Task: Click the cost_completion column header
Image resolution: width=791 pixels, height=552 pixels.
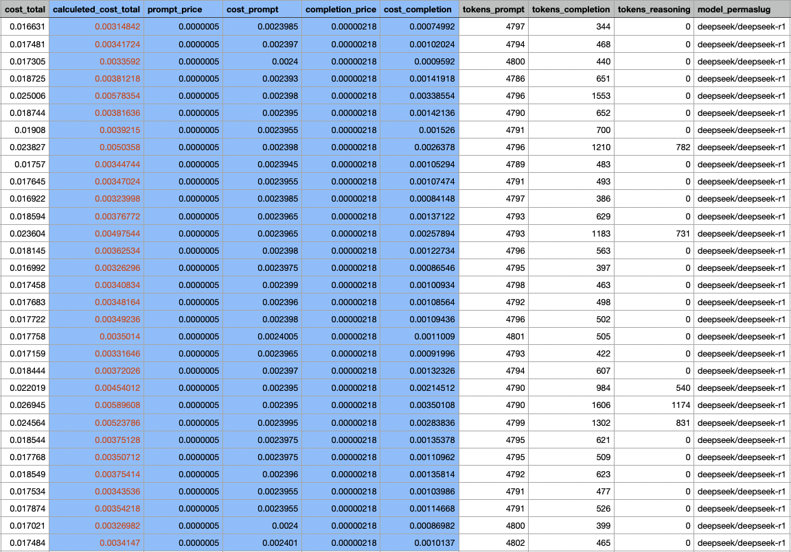Action: [x=420, y=9]
